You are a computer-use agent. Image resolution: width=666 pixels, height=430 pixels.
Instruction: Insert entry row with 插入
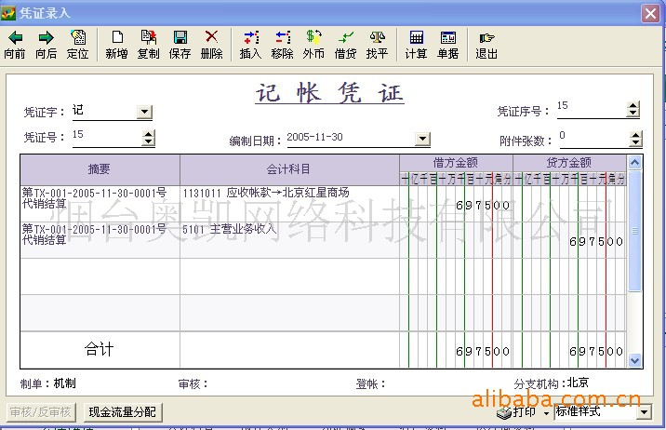[250, 45]
